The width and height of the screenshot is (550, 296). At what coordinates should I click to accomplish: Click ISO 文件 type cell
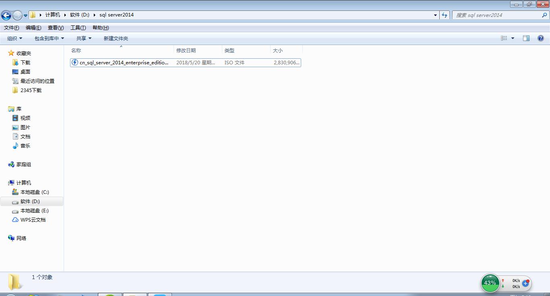coord(235,62)
